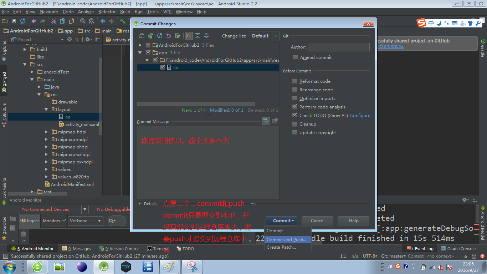Uncheck the app 1 file checkbox
Screen dimensions: 487x274
[x=148, y=52]
